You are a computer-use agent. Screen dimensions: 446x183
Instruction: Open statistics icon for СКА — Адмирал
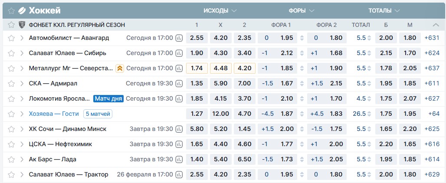coord(179,84)
